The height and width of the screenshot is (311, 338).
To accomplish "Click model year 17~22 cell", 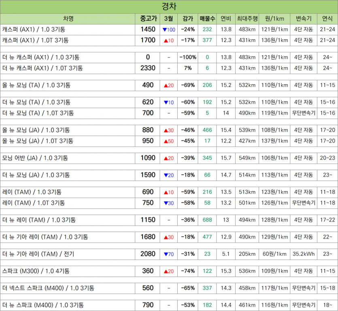I will coord(327,220).
